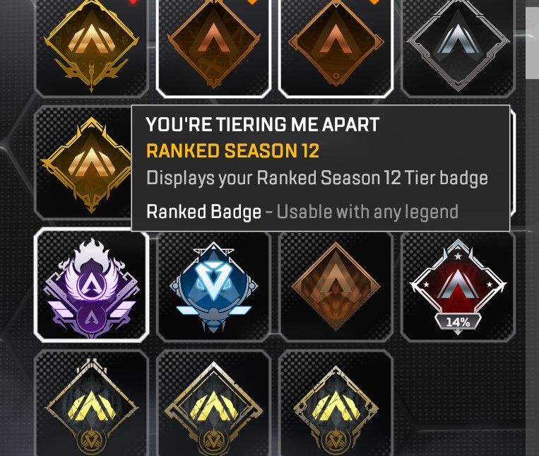This screenshot has height=456, width=539.
Task: Select the gold badge beside the tooltip
Action: coord(83,164)
